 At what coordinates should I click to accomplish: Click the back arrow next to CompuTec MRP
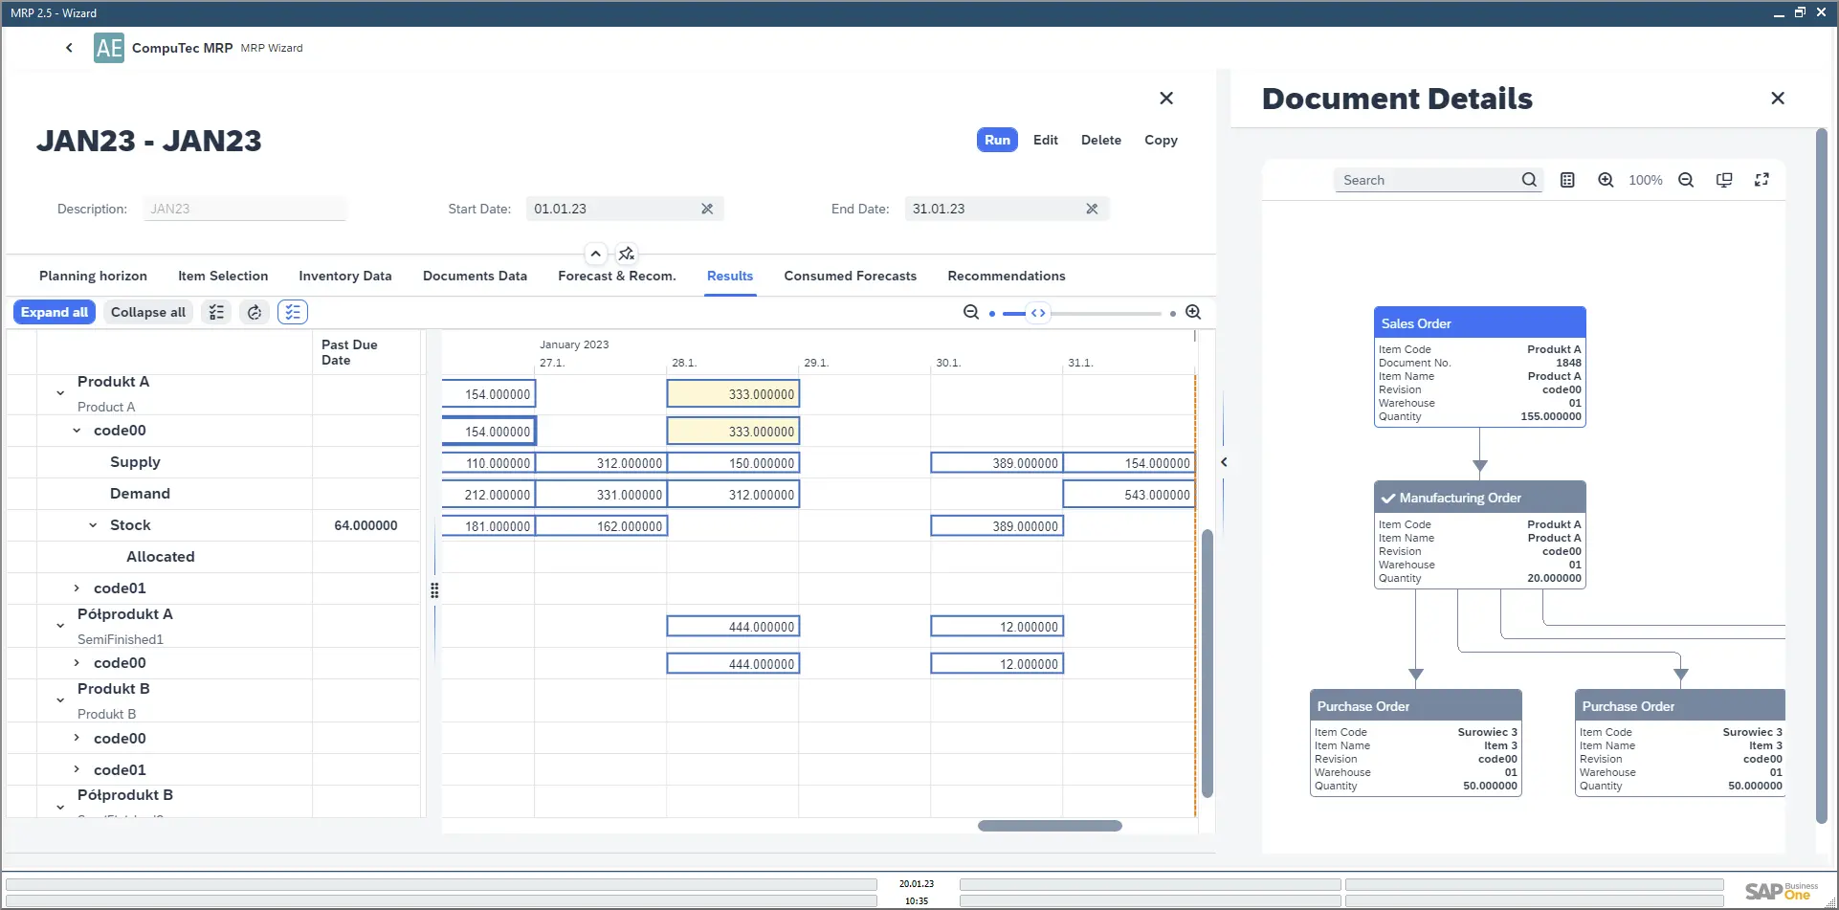click(69, 48)
